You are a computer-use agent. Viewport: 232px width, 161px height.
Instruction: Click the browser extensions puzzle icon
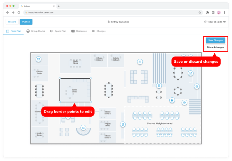[207, 12]
